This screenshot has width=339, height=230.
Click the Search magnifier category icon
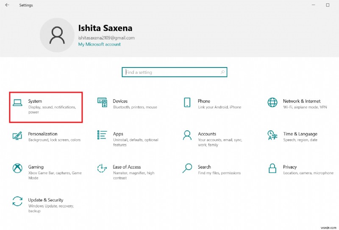(x=187, y=168)
